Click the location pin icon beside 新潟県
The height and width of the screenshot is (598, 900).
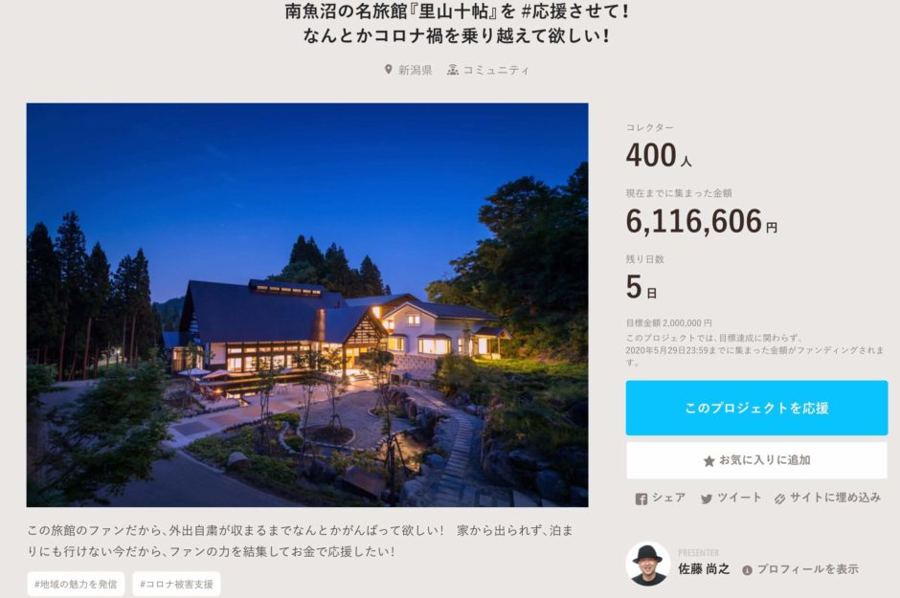point(389,70)
